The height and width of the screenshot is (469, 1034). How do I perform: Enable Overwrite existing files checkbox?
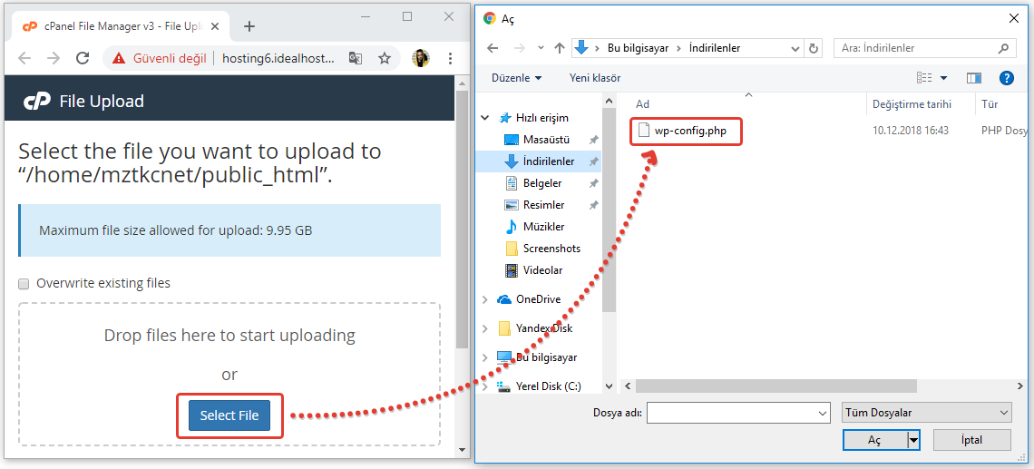coord(24,284)
